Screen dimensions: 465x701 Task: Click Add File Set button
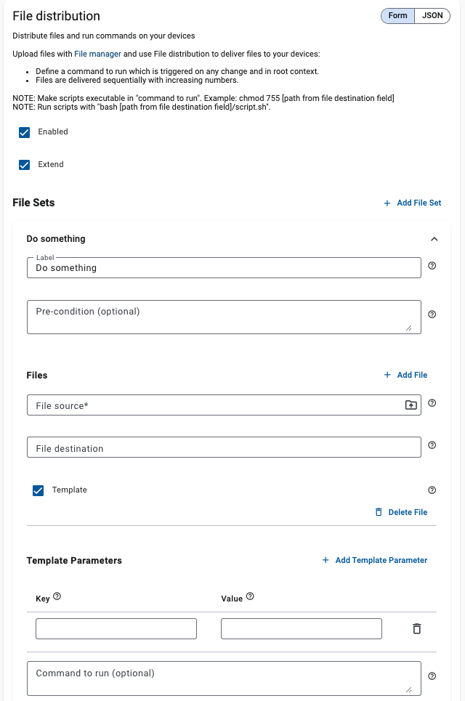tap(412, 203)
